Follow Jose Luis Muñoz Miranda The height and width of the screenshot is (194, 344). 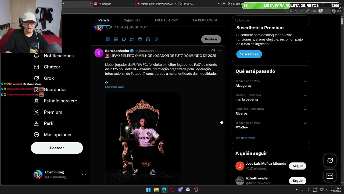click(x=298, y=166)
